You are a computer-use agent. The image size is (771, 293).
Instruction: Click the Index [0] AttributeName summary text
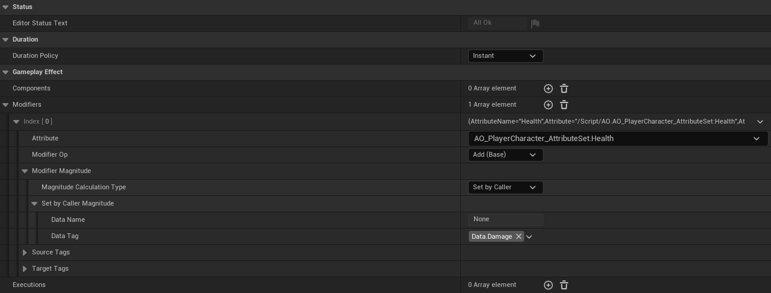coord(606,121)
